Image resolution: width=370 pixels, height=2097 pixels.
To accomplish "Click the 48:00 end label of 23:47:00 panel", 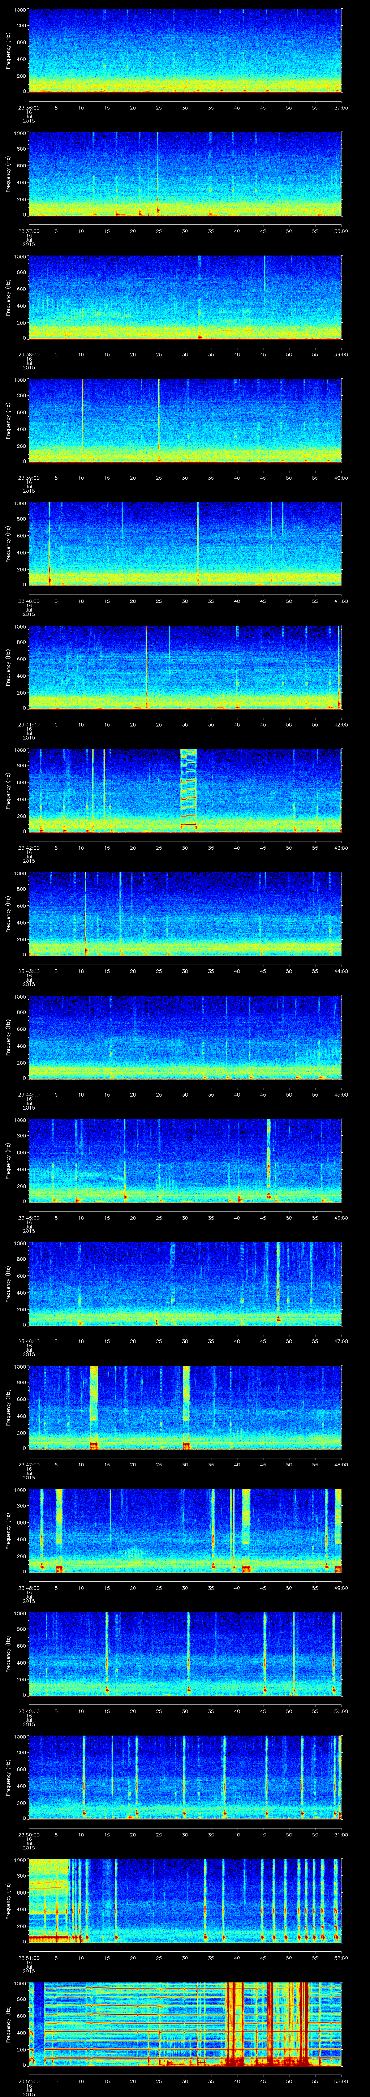I will click(341, 1465).
